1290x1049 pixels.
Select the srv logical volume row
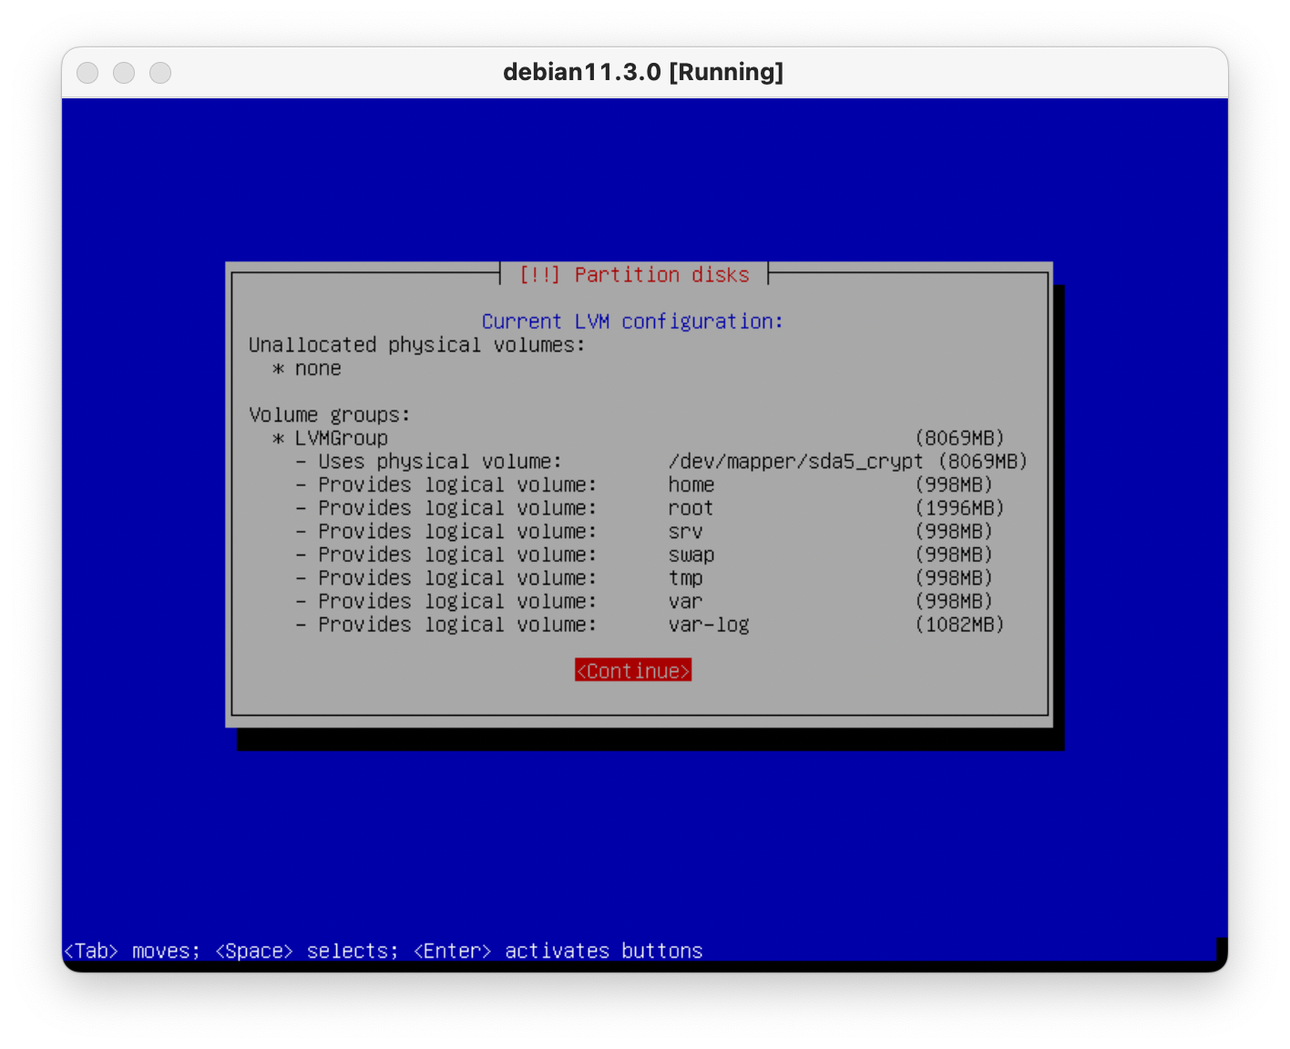point(685,532)
